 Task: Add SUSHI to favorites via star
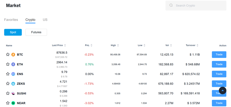tap(8, 93)
